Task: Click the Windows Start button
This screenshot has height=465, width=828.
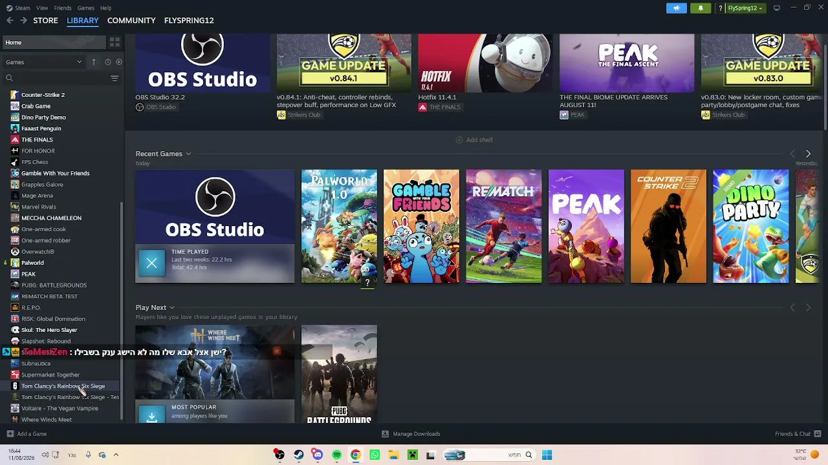Action: click(547, 455)
